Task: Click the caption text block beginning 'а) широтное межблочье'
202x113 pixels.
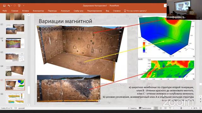Action: coord(148,94)
